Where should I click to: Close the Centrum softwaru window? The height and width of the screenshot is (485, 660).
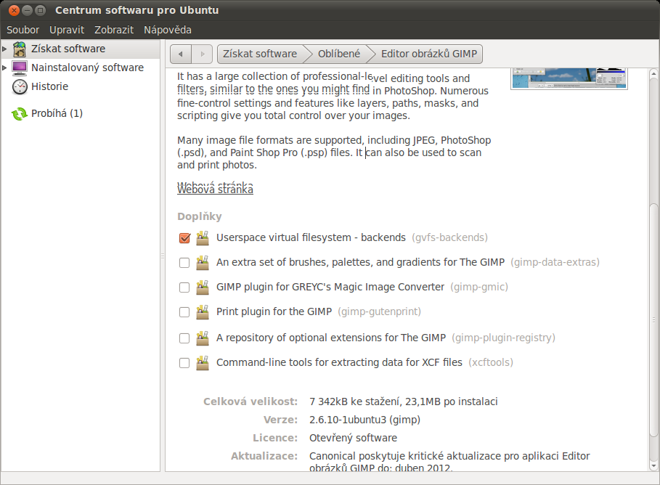click(14, 10)
